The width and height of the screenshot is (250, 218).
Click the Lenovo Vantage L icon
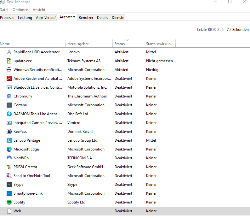(9, 140)
